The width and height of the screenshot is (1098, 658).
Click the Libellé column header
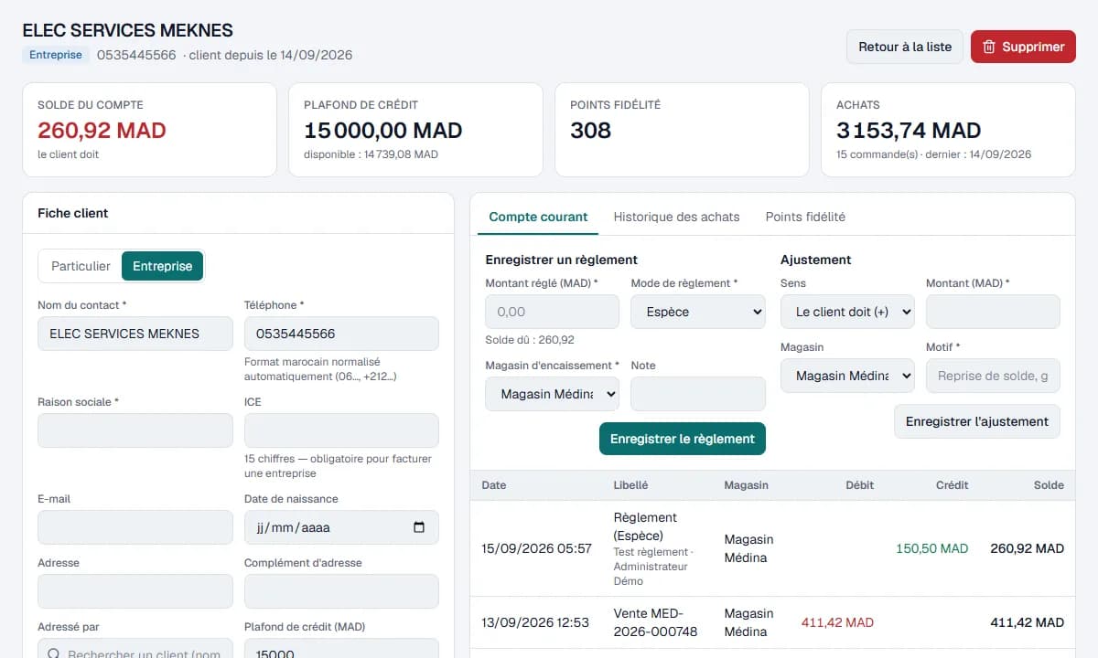click(x=630, y=485)
